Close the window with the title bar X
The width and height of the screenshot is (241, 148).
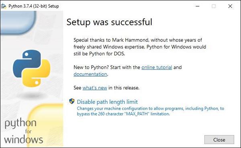coord(230,6)
